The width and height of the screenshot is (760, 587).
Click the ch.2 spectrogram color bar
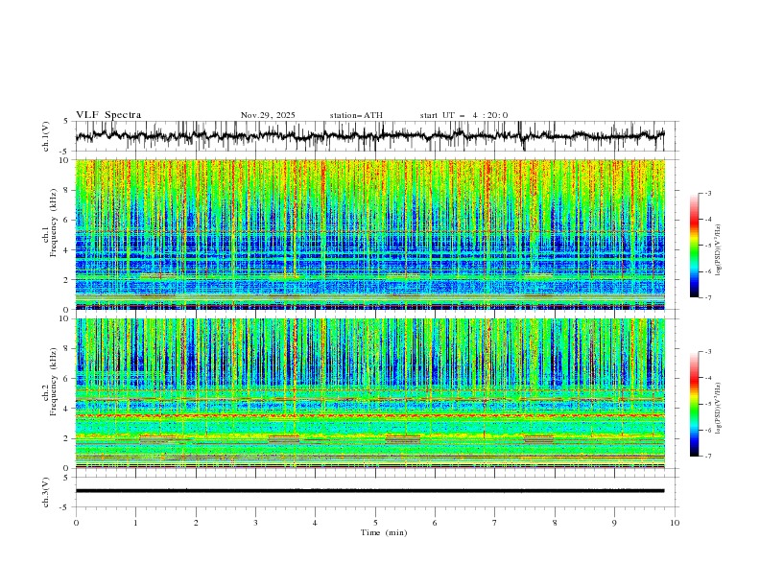[695, 404]
